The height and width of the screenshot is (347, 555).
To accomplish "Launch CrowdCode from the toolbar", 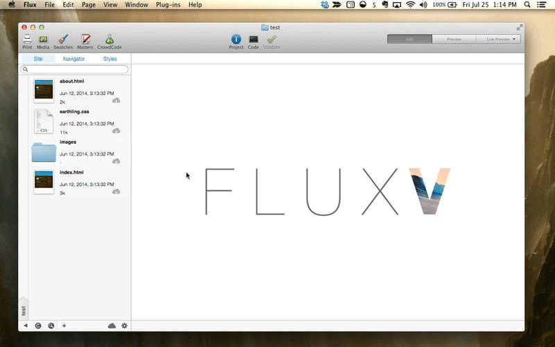I will 110,40.
